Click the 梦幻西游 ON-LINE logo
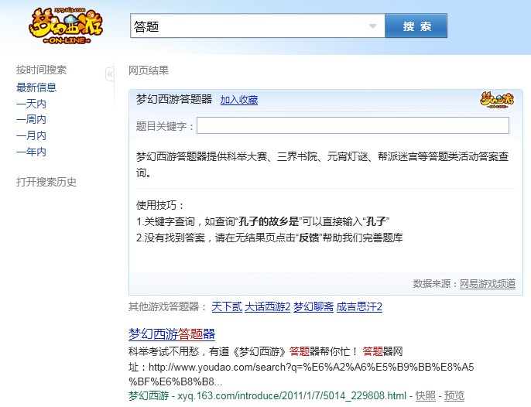 click(66, 25)
